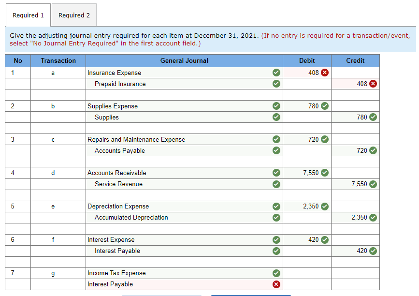
Task: Click the empty credit cell in transaction g's Interest Payable row
Action: tap(355, 284)
